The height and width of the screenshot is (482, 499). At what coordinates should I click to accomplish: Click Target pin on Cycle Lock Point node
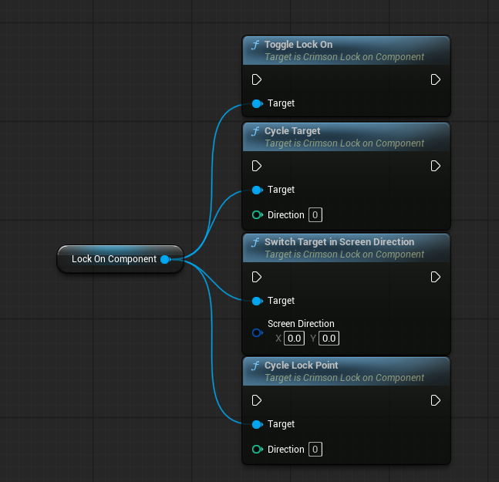(x=257, y=424)
